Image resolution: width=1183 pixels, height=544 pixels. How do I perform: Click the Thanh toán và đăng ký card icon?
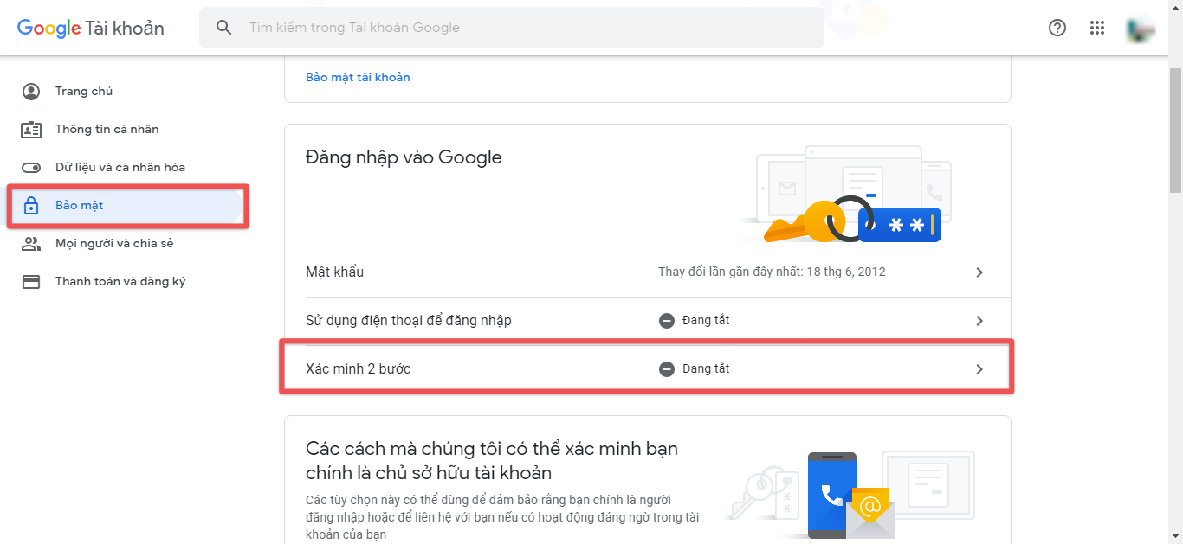(31, 282)
